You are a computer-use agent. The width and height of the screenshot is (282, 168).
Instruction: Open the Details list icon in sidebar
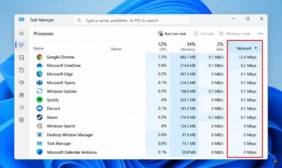click(x=21, y=107)
